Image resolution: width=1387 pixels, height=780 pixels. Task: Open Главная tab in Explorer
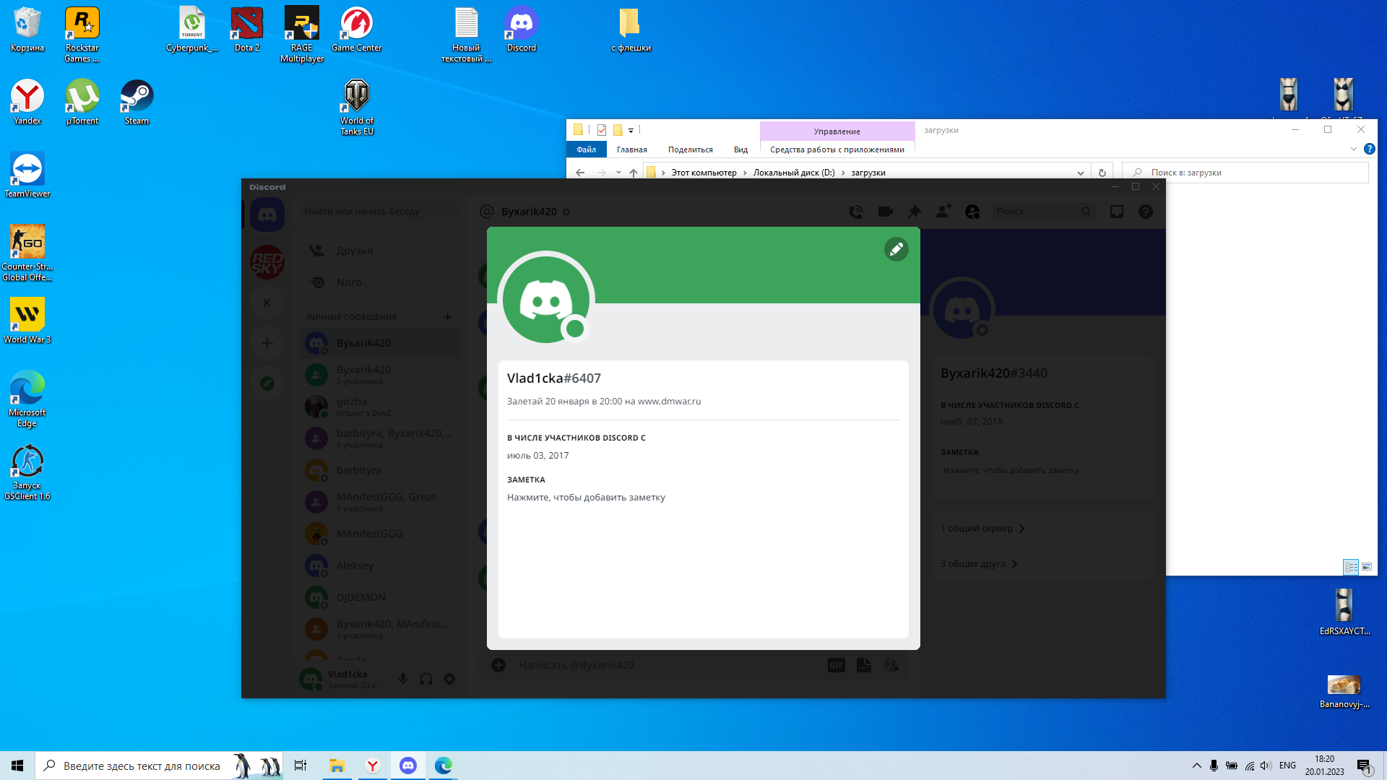[632, 149]
